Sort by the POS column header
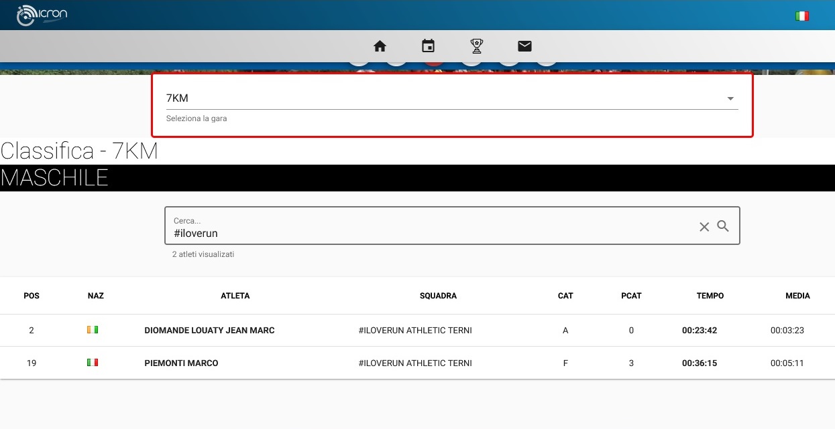835x429 pixels. point(32,296)
